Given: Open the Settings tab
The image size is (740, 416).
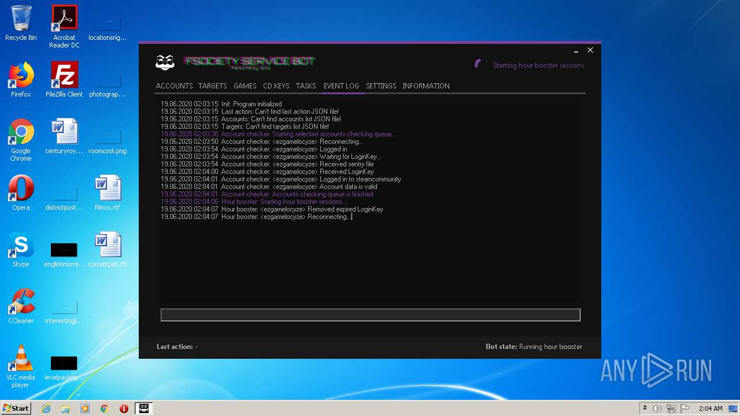Looking at the screenshot, I should point(381,86).
